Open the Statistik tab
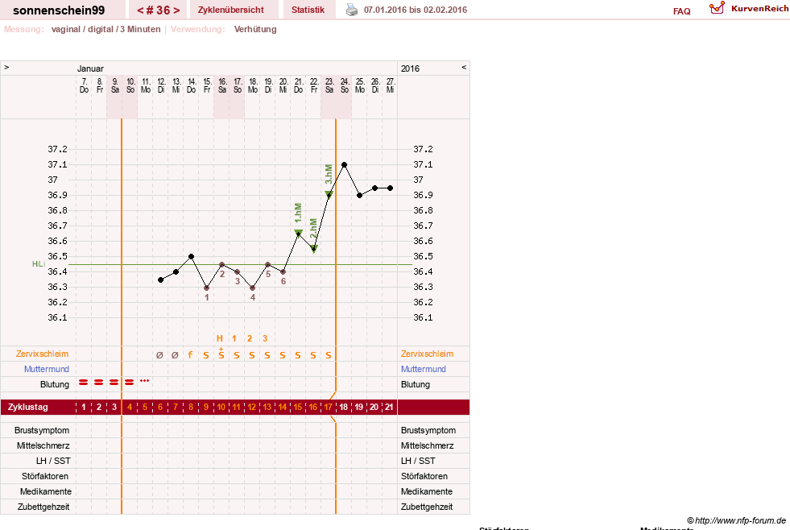790x530 pixels. [308, 10]
